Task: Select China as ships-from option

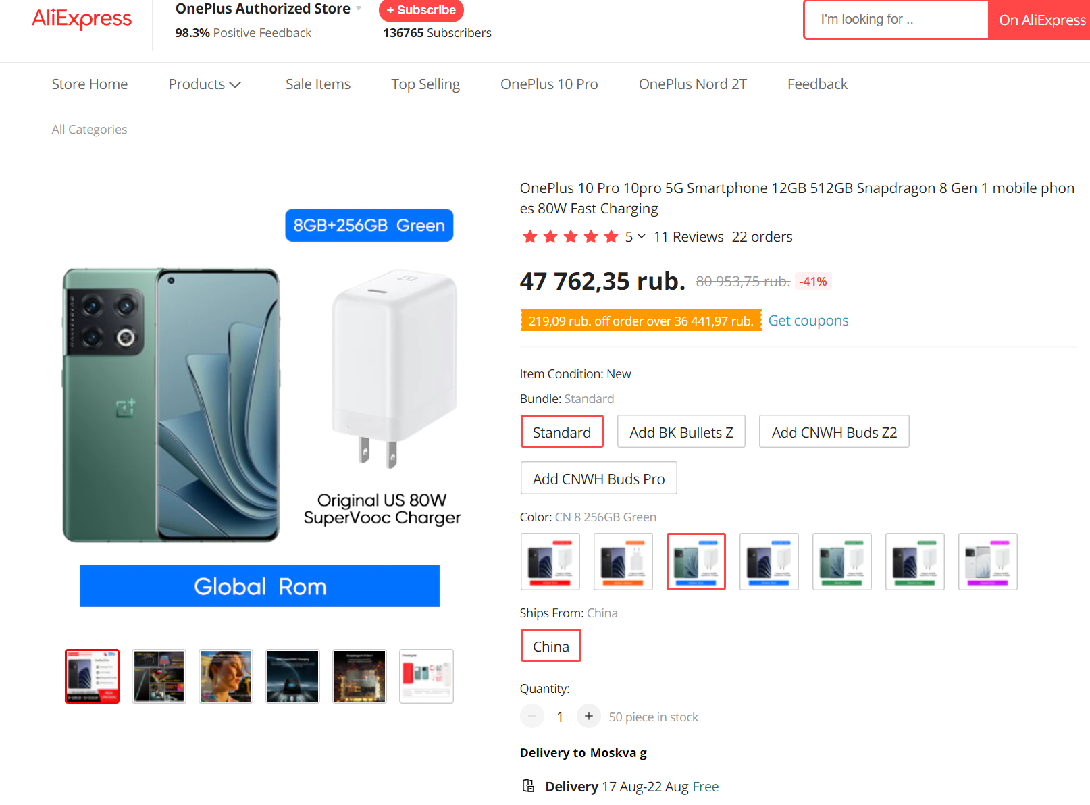Action: coord(550,646)
